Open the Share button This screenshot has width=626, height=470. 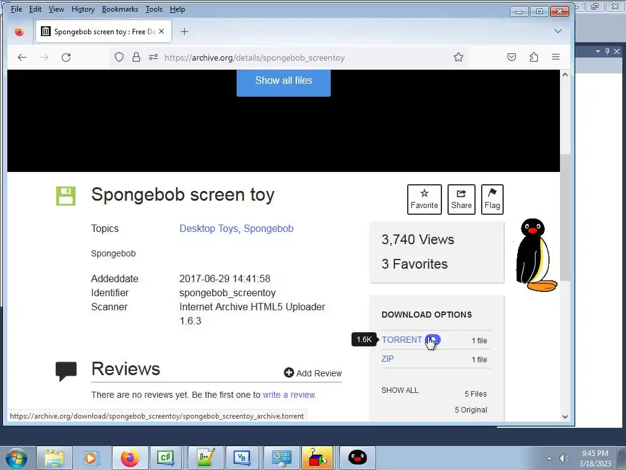(462, 200)
